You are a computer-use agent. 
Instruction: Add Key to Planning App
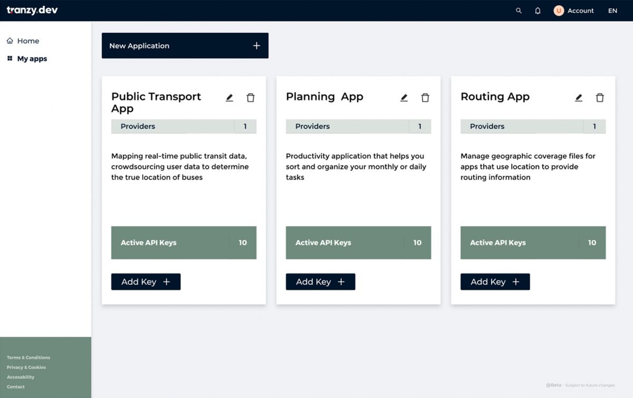click(320, 281)
